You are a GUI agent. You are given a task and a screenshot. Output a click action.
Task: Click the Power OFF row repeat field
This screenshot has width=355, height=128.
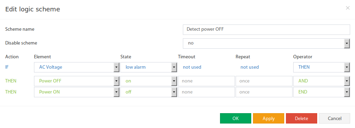click(x=264, y=81)
